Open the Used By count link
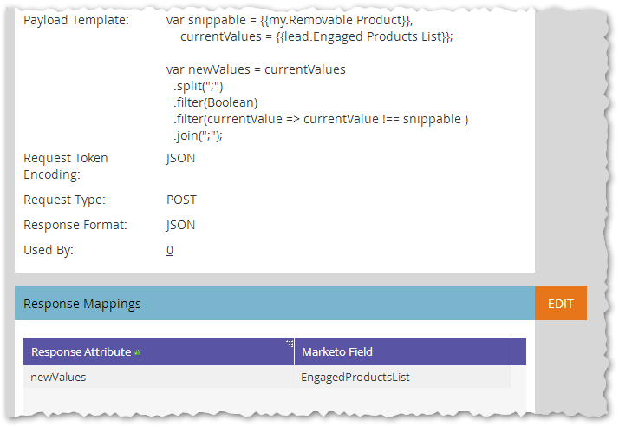Image resolution: width=619 pixels, height=427 pixels. pyautogui.click(x=170, y=250)
